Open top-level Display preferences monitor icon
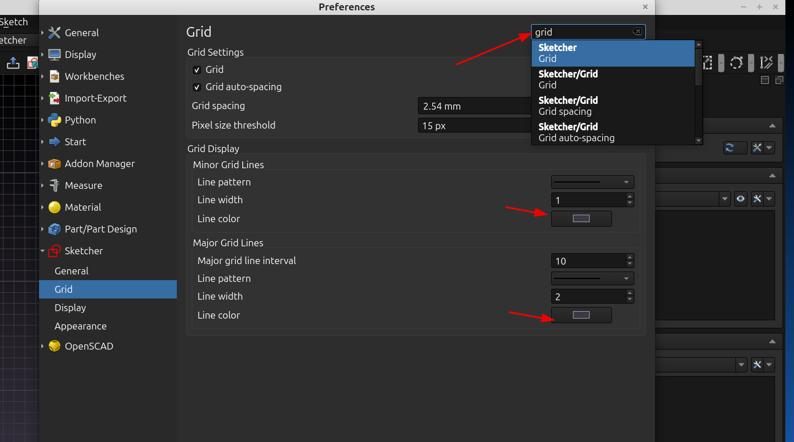The width and height of the screenshot is (794, 442). coord(55,55)
